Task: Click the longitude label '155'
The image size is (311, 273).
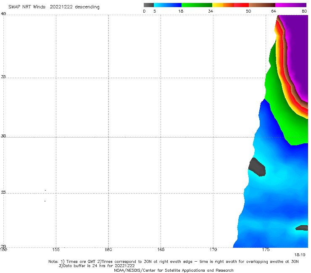Action: click(56, 249)
